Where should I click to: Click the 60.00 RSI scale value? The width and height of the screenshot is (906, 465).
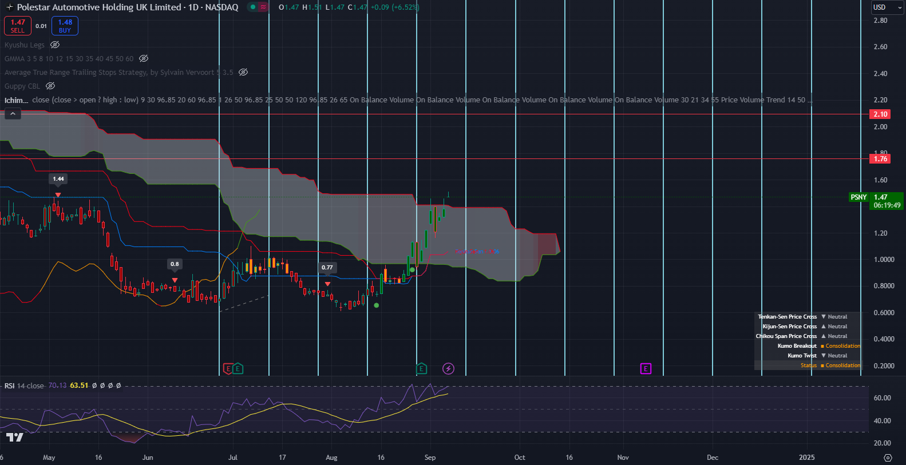click(882, 398)
